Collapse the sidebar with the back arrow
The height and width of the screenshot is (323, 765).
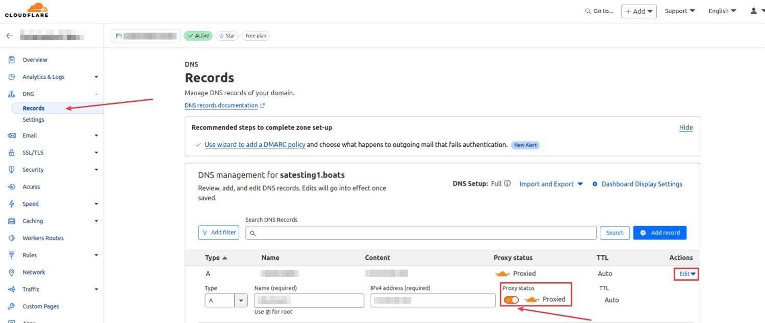point(9,35)
